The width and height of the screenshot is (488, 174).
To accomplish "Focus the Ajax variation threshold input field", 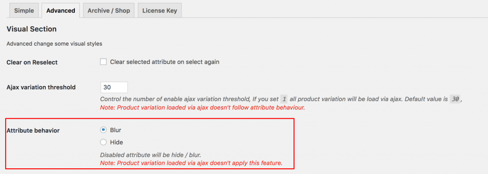I will click(114, 87).
